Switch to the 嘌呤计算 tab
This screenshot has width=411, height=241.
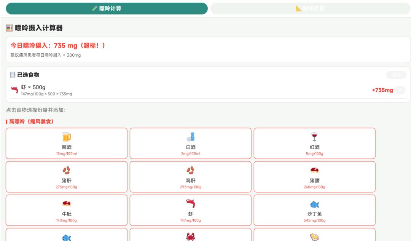[x=107, y=8]
